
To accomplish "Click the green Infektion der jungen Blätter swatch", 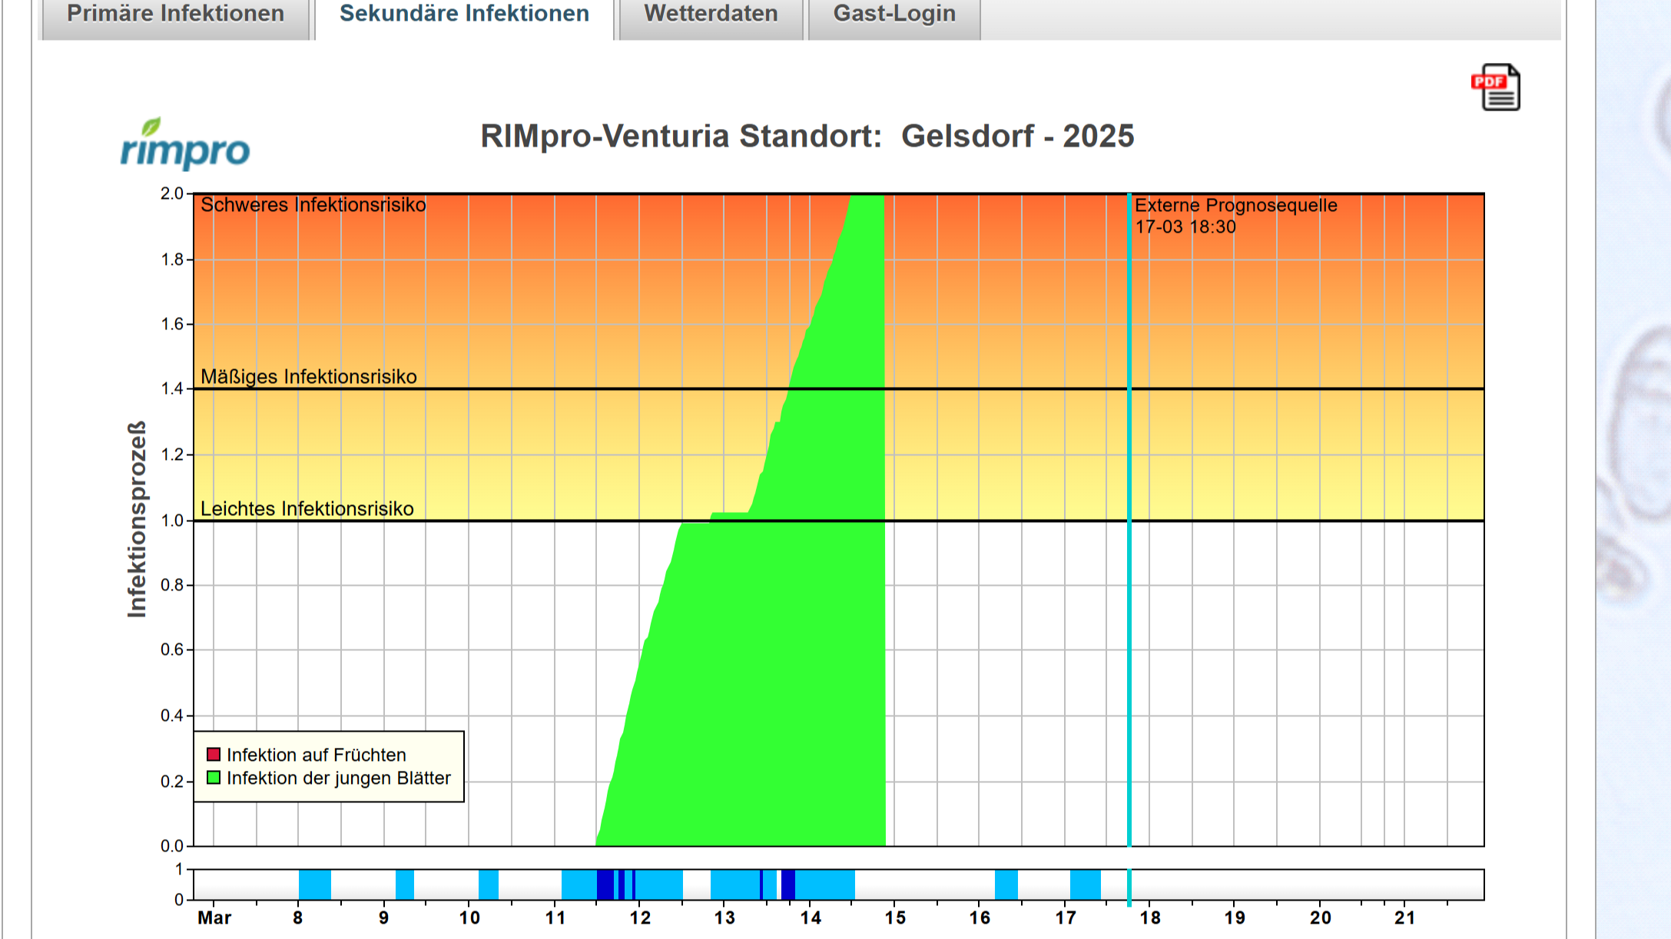I will point(214,778).
